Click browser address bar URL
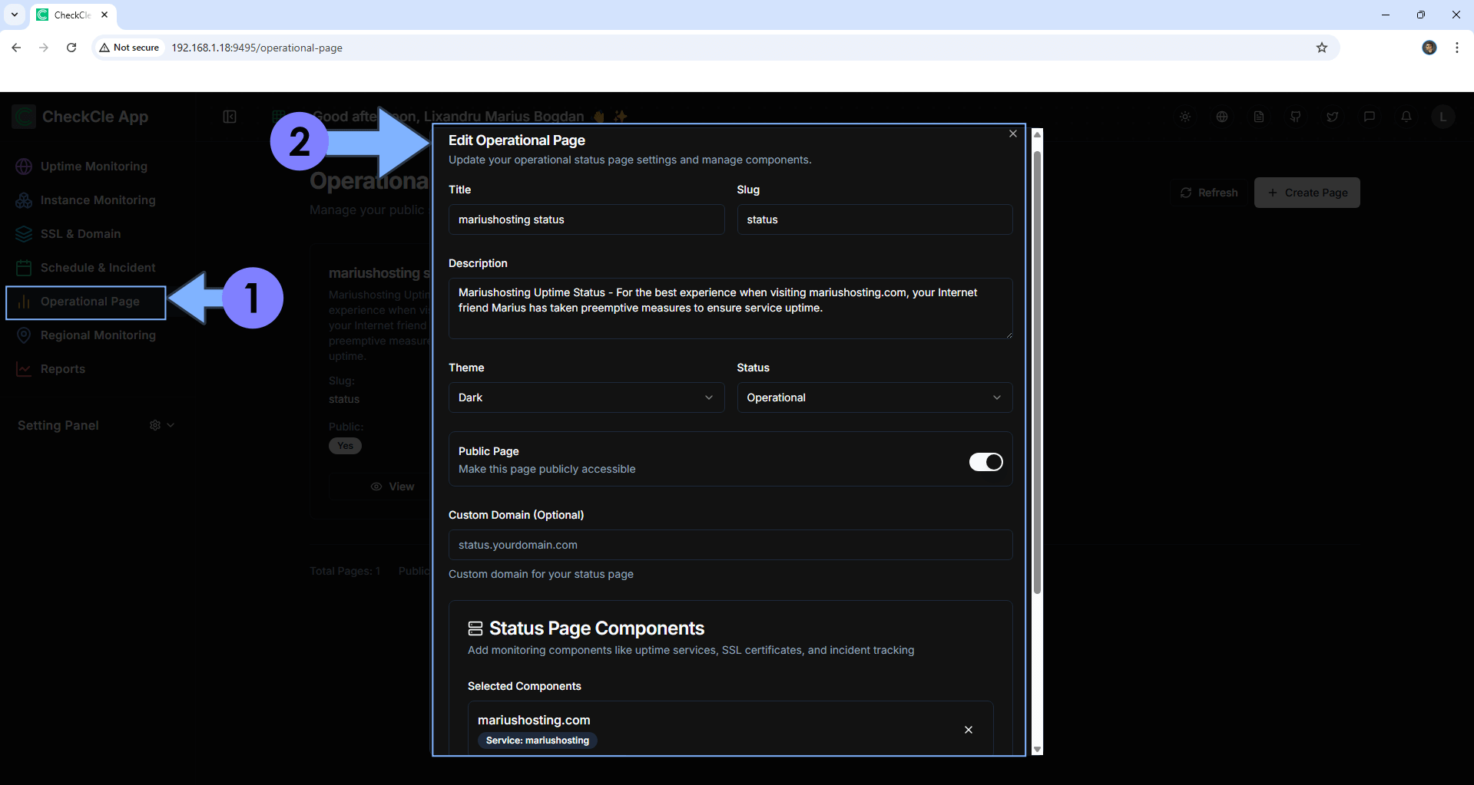Image resolution: width=1474 pixels, height=785 pixels. pos(257,48)
